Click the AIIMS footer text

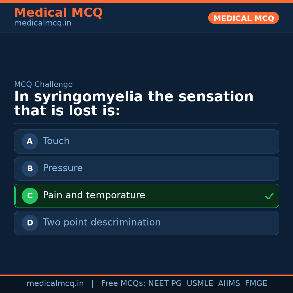229,284
